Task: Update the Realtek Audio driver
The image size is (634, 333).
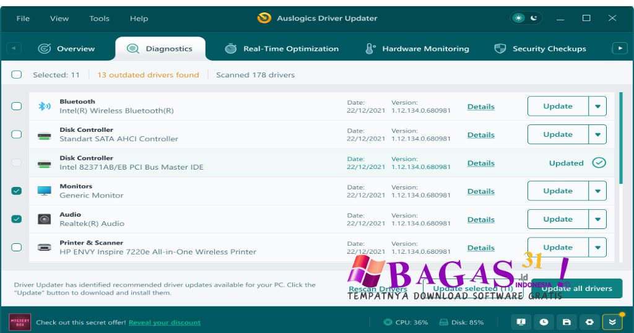Action: pos(558,219)
